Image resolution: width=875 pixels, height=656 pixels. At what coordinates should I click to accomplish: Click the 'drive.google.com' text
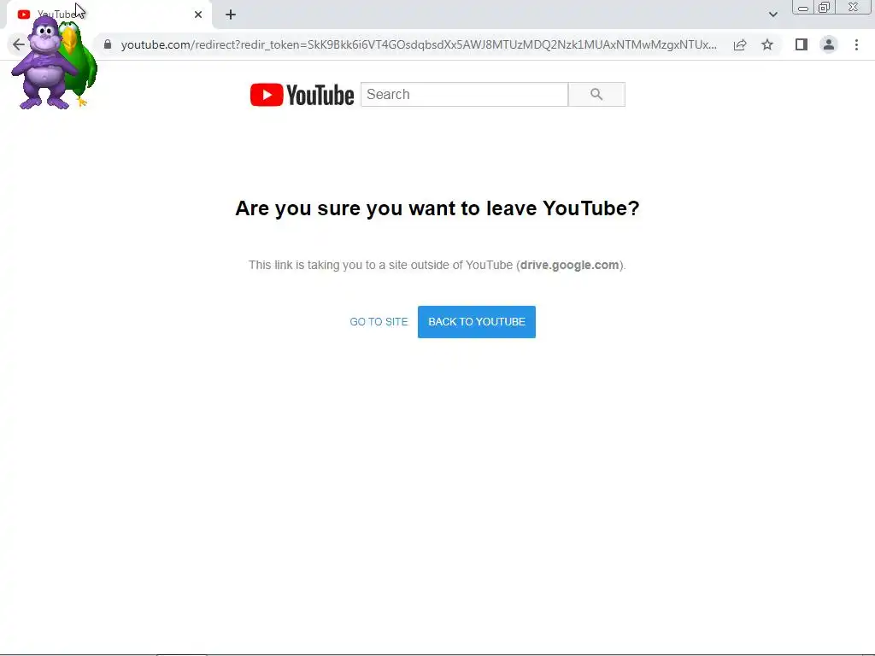click(x=569, y=265)
